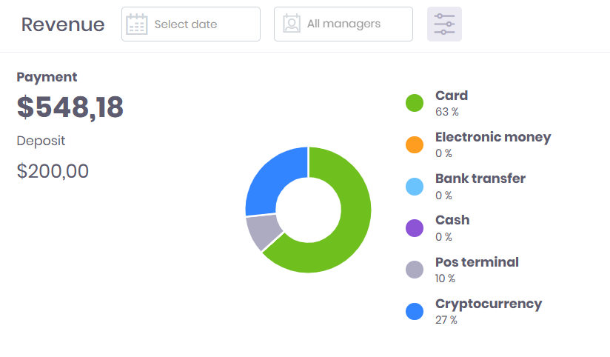Open the filter sliders settings button
Image resolution: width=610 pixels, height=357 pixels.
444,24
